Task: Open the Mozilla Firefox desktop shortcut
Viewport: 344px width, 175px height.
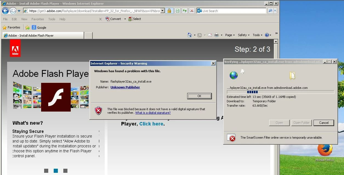Action: [x=325, y=153]
